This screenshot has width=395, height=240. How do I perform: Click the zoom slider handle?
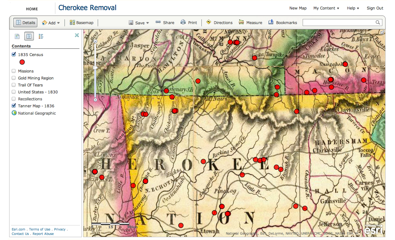[95, 68]
